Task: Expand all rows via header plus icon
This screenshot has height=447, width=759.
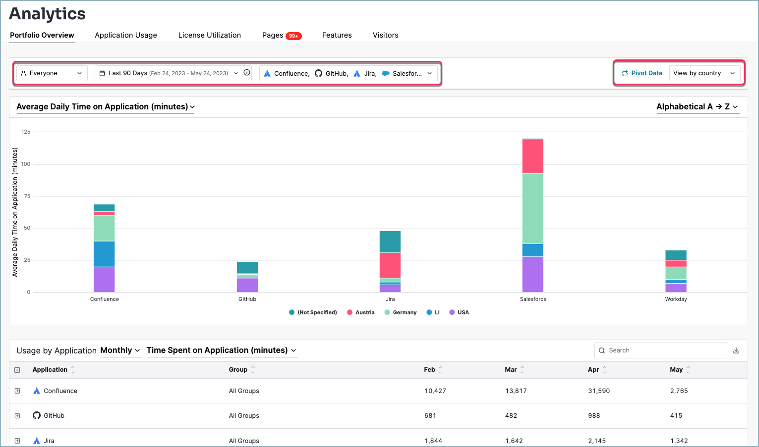Action: click(x=17, y=370)
